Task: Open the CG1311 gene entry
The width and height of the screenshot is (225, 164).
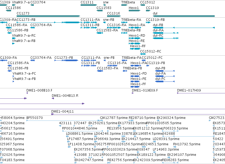Action: click(x=87, y=2)
